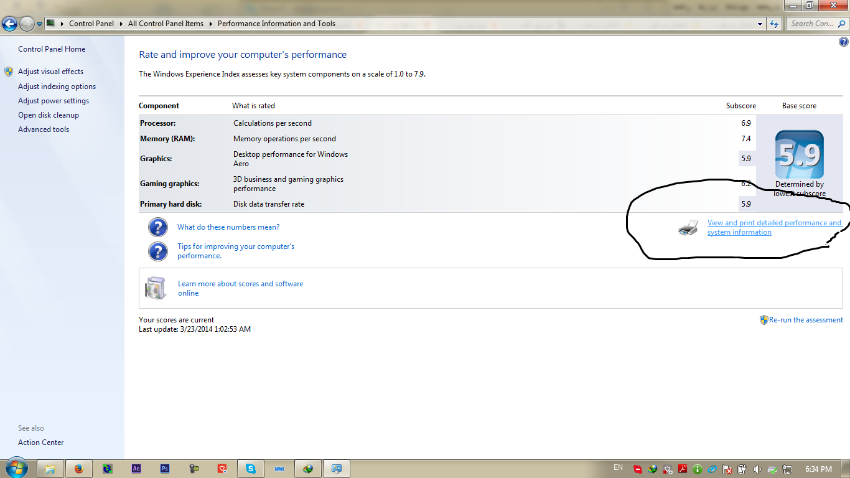Click the 5.9 base score badge
The image size is (850, 478).
tap(800, 154)
